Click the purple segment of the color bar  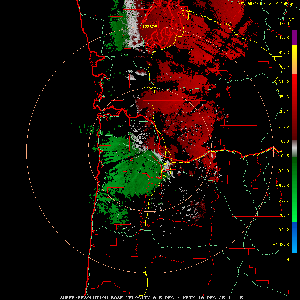[294, 37]
